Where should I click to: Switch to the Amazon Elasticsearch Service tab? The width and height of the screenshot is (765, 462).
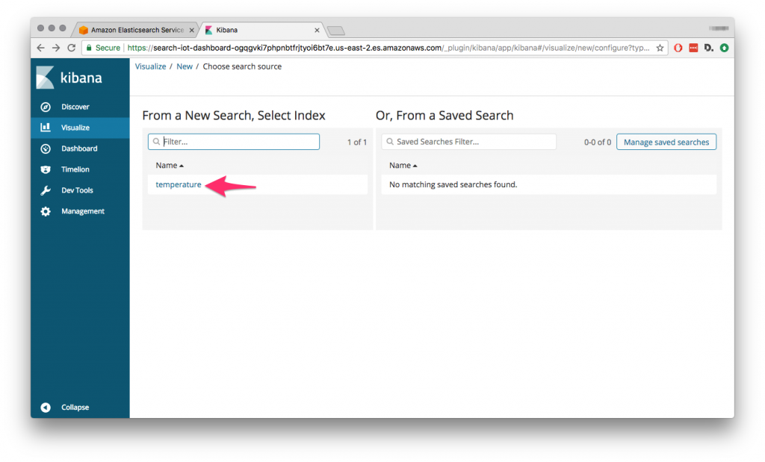[137, 30]
